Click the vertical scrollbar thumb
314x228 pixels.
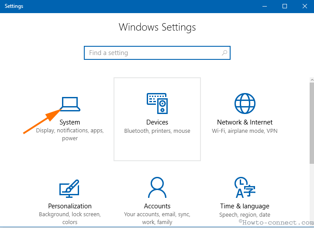pos(312,124)
